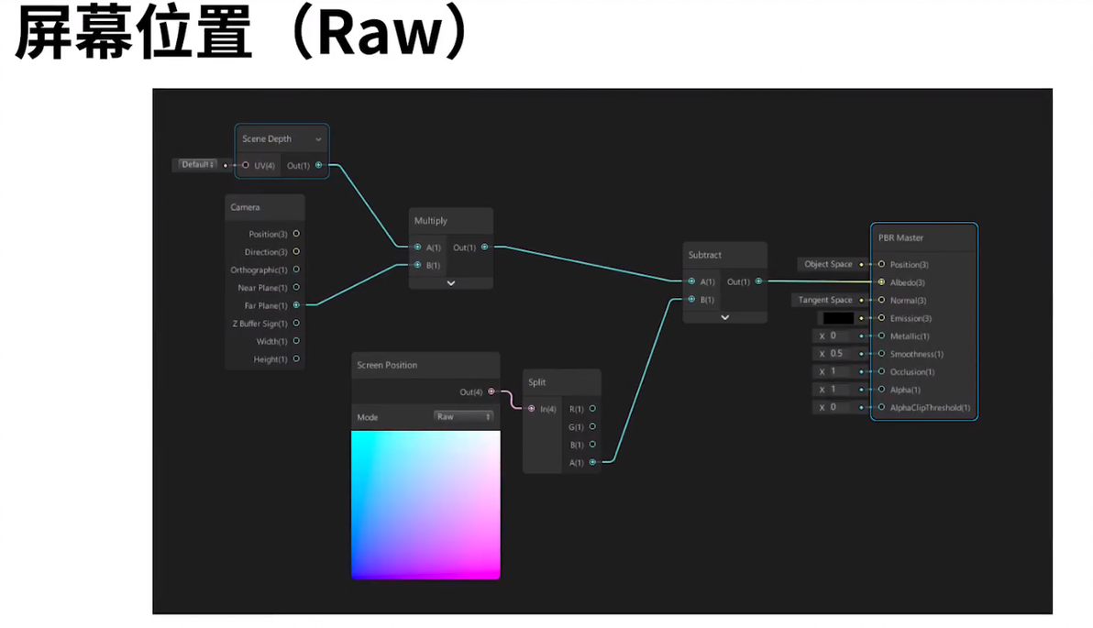Select the PBR Master node title
Screen dimensions: 1093x628
click(x=900, y=237)
